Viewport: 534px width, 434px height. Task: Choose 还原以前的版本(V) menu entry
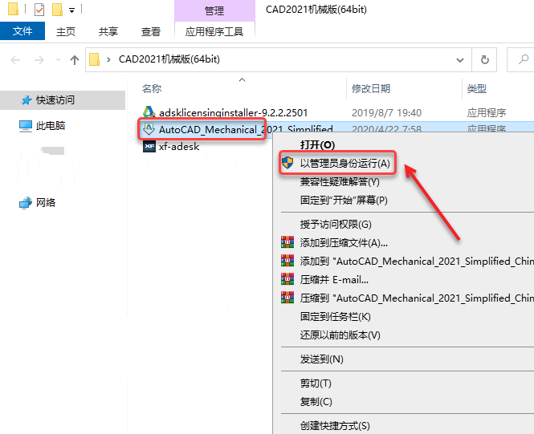click(x=340, y=335)
